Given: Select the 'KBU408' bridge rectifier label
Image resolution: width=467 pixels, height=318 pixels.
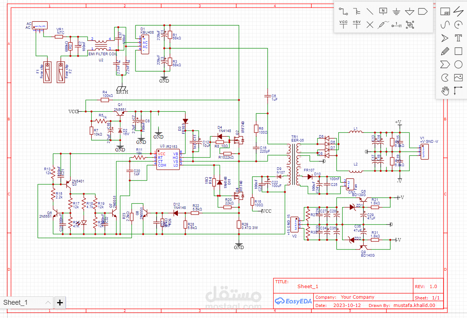Looking at the screenshot, I should [x=147, y=33].
